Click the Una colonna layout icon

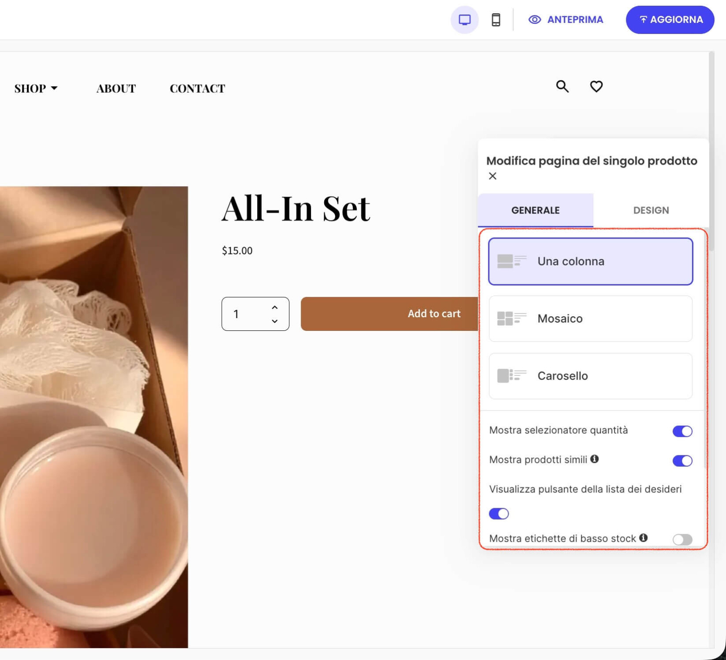[512, 261]
